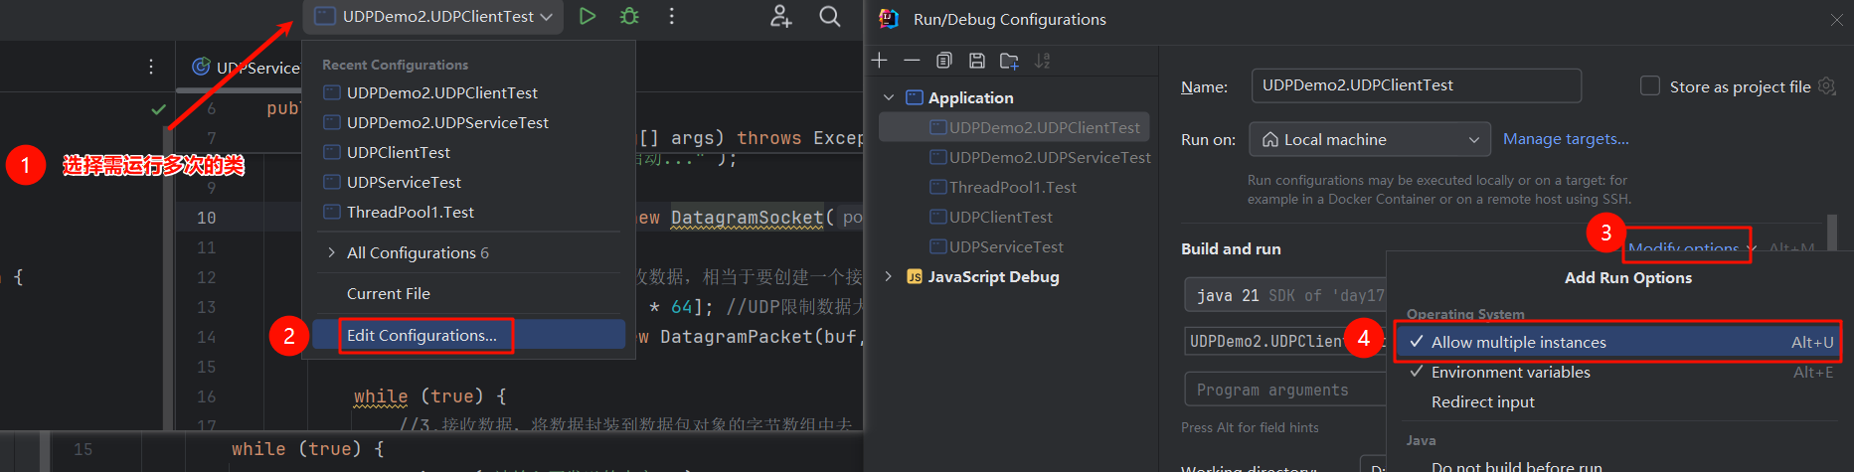Viewport: 1854px width, 472px height.
Task: Enable Store as project file checkbox
Action: (x=1650, y=85)
